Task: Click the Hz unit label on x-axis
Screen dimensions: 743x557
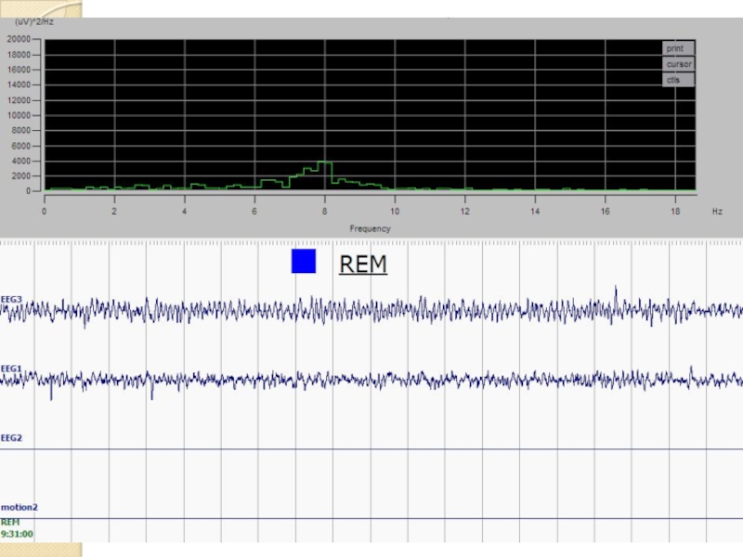Action: (717, 212)
